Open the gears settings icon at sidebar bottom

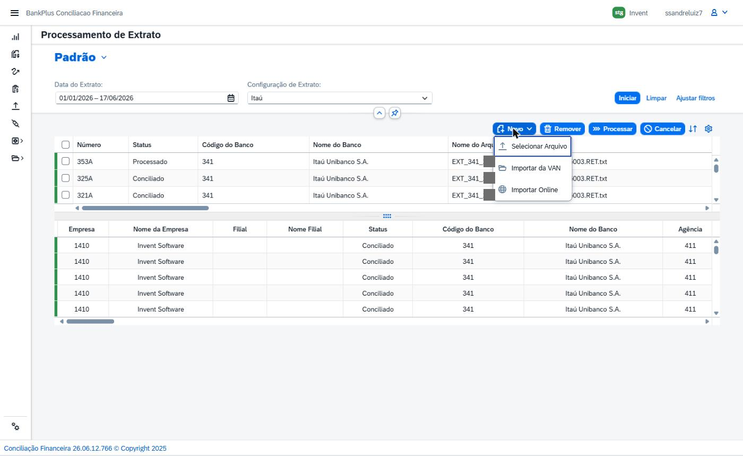[15, 427]
